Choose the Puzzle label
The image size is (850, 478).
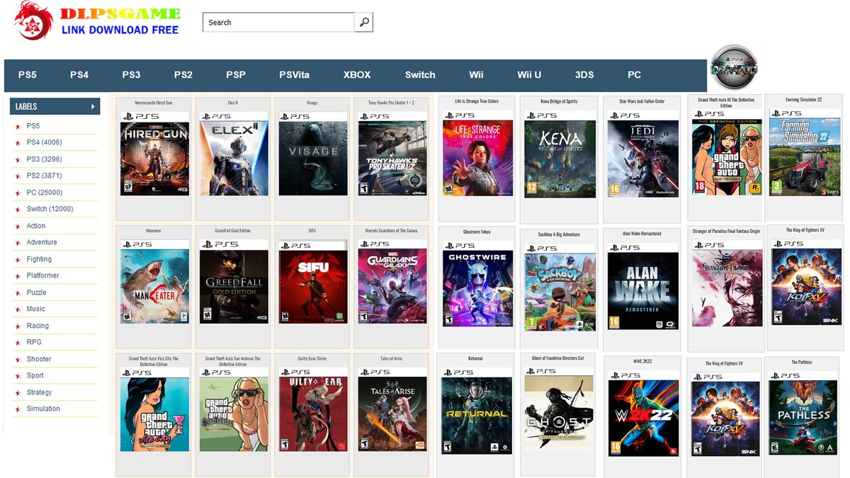[37, 292]
